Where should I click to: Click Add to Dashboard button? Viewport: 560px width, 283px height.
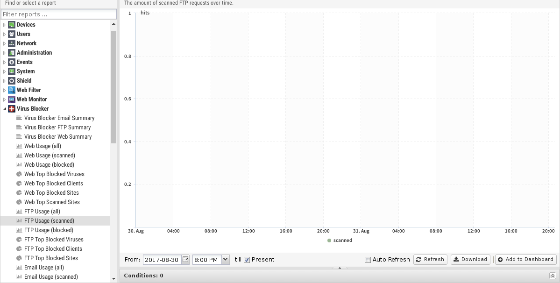(x=526, y=260)
